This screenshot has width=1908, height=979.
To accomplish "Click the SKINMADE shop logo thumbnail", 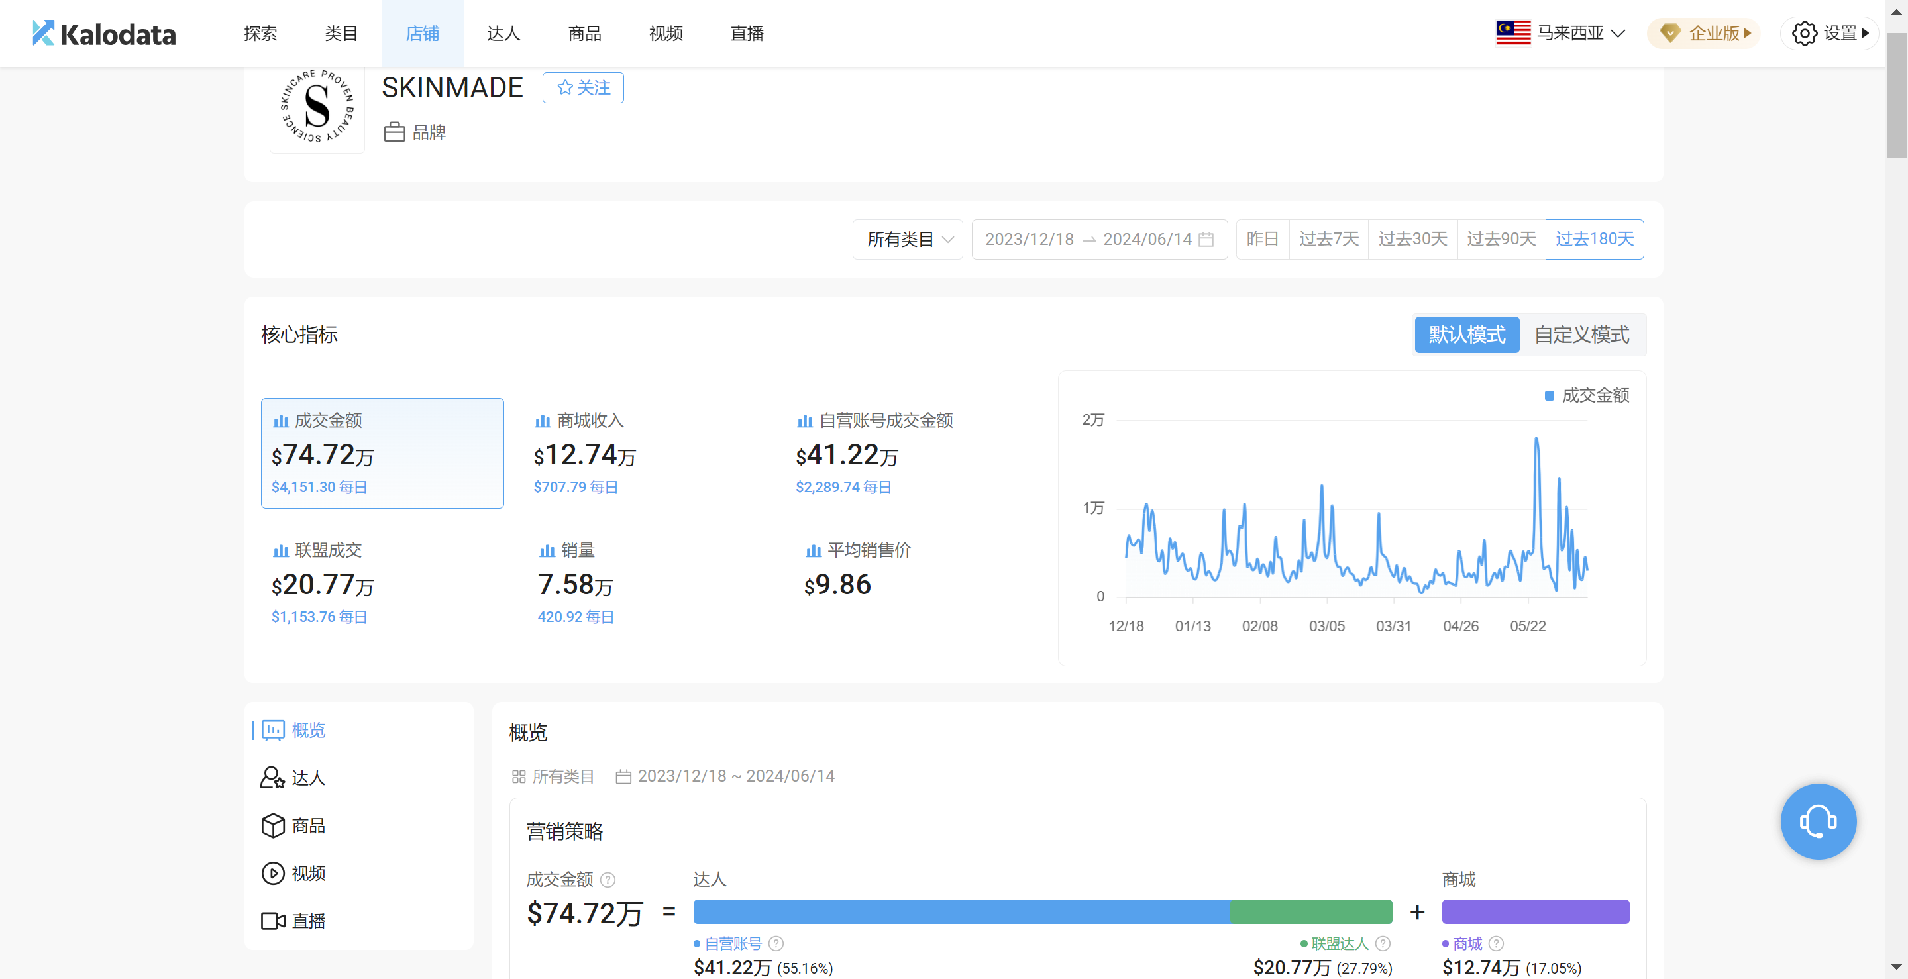I will pyautogui.click(x=317, y=107).
